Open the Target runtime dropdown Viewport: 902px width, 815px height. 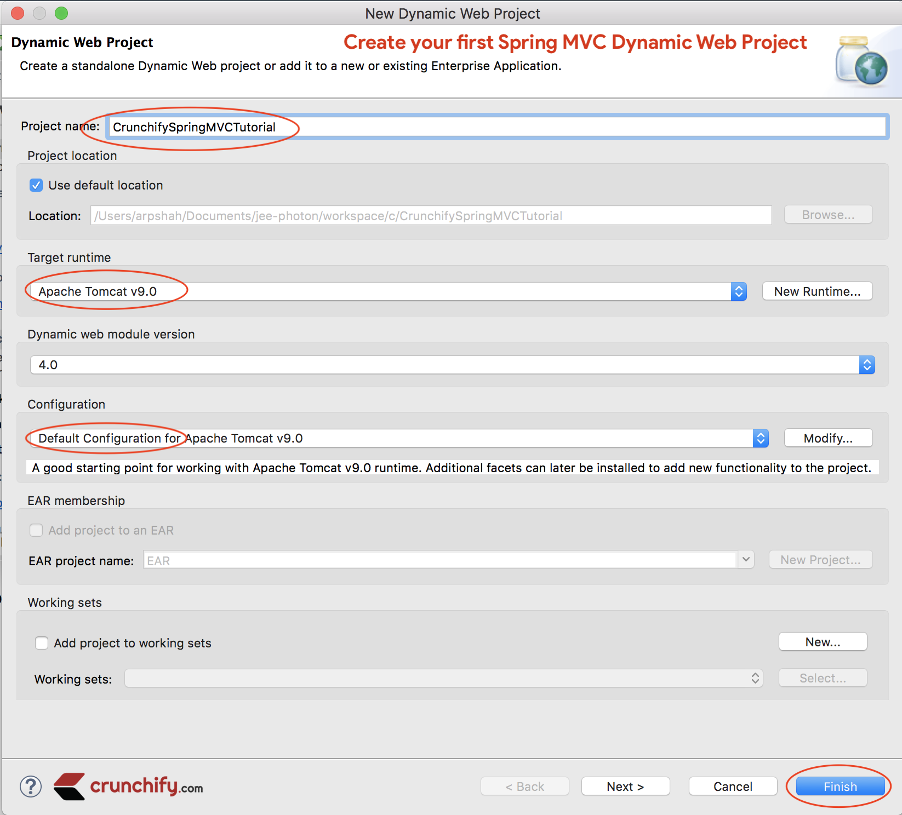(x=738, y=291)
